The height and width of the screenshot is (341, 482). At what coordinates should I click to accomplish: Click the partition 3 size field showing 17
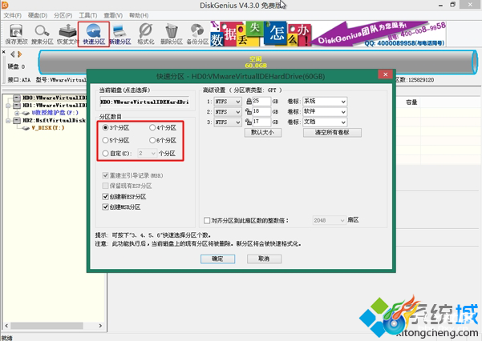click(261, 122)
